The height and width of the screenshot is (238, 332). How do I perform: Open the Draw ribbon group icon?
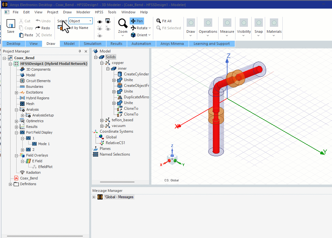pyautogui.click(x=191, y=23)
